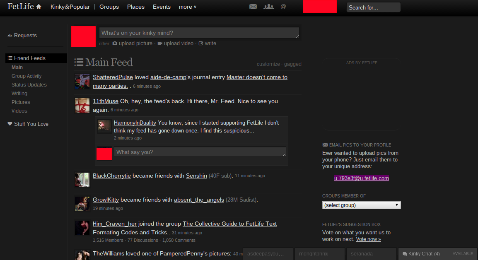Open Senshin's profile link
478x260 pixels.
click(x=196, y=176)
